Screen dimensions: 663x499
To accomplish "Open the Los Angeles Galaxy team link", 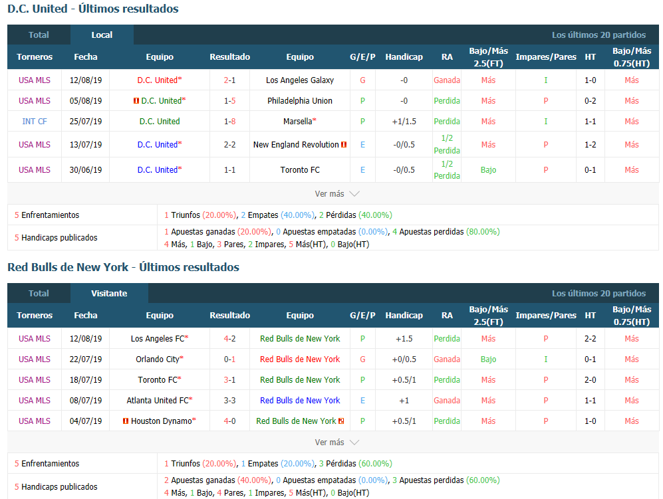I will pos(300,80).
